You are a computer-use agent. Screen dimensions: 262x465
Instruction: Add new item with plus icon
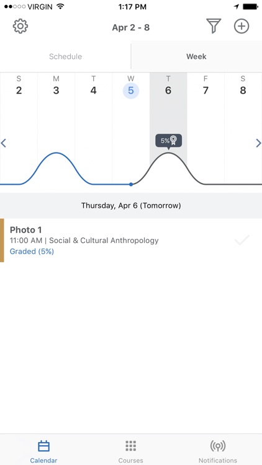click(242, 26)
